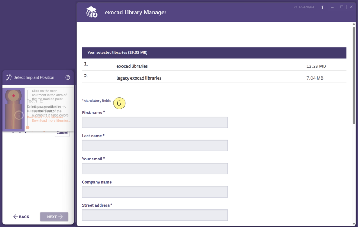Open help for Detect Implant Position

click(68, 77)
